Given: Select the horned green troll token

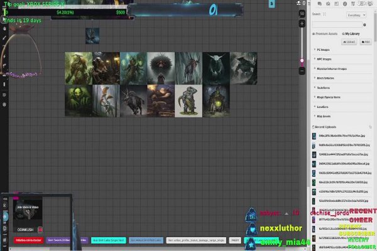Looking at the screenshot, I should 79,68.
